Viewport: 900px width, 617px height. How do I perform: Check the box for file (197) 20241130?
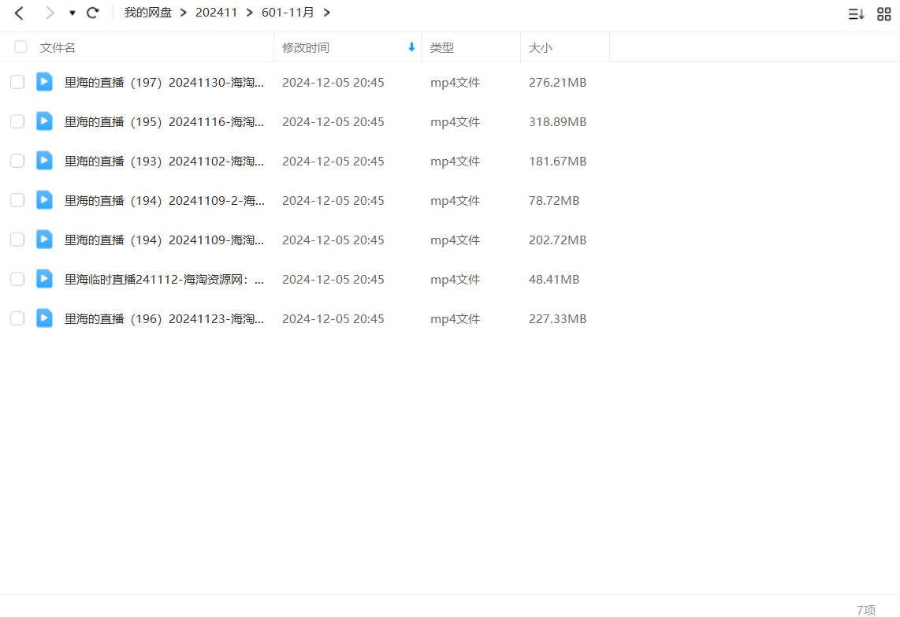click(x=17, y=82)
